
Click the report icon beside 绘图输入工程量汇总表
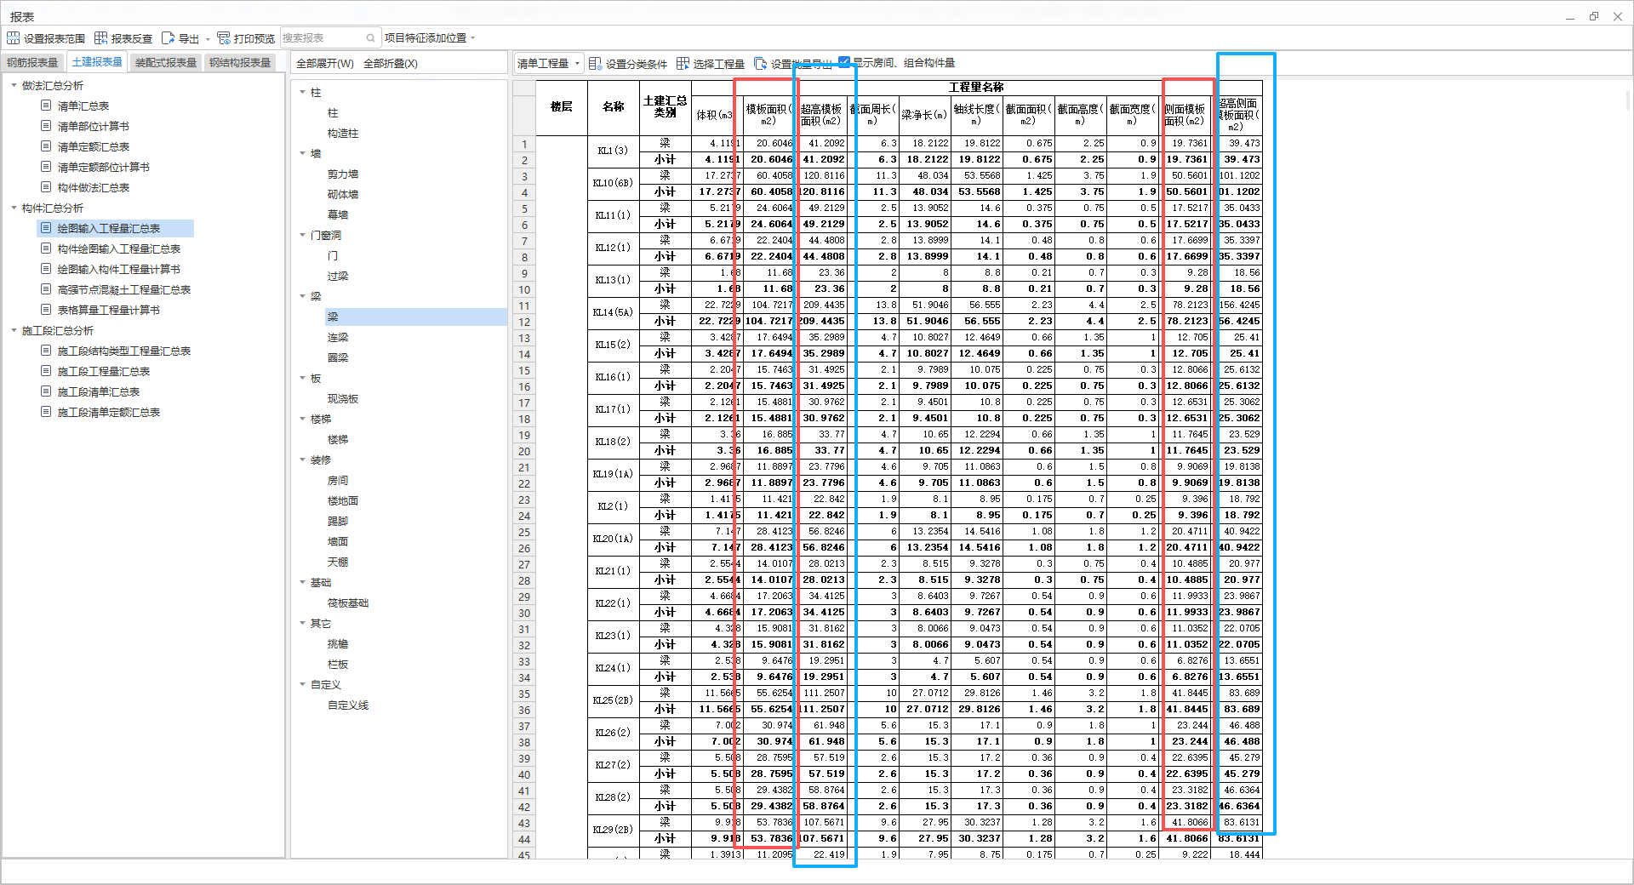point(46,228)
